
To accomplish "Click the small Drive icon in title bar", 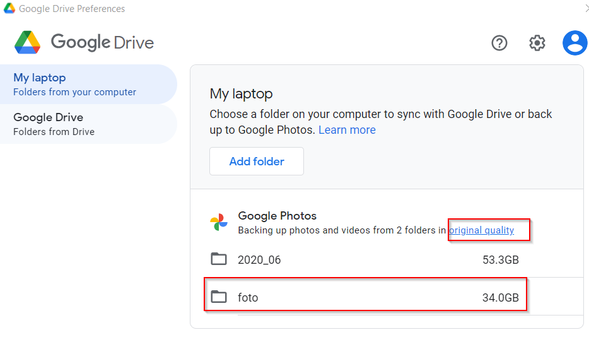I will click(9, 8).
